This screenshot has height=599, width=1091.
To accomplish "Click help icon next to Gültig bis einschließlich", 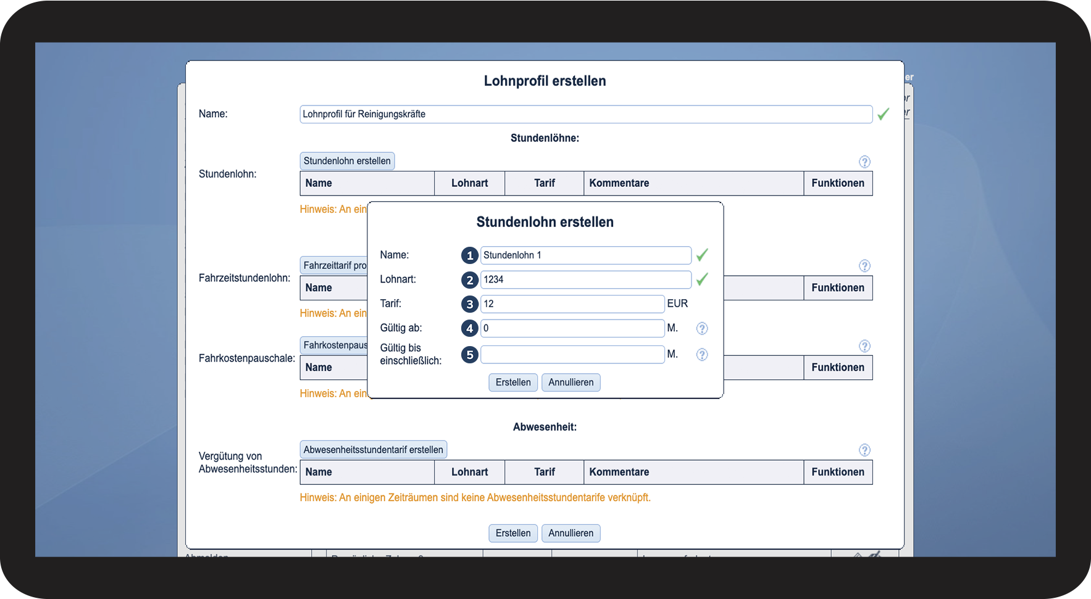I will (702, 355).
